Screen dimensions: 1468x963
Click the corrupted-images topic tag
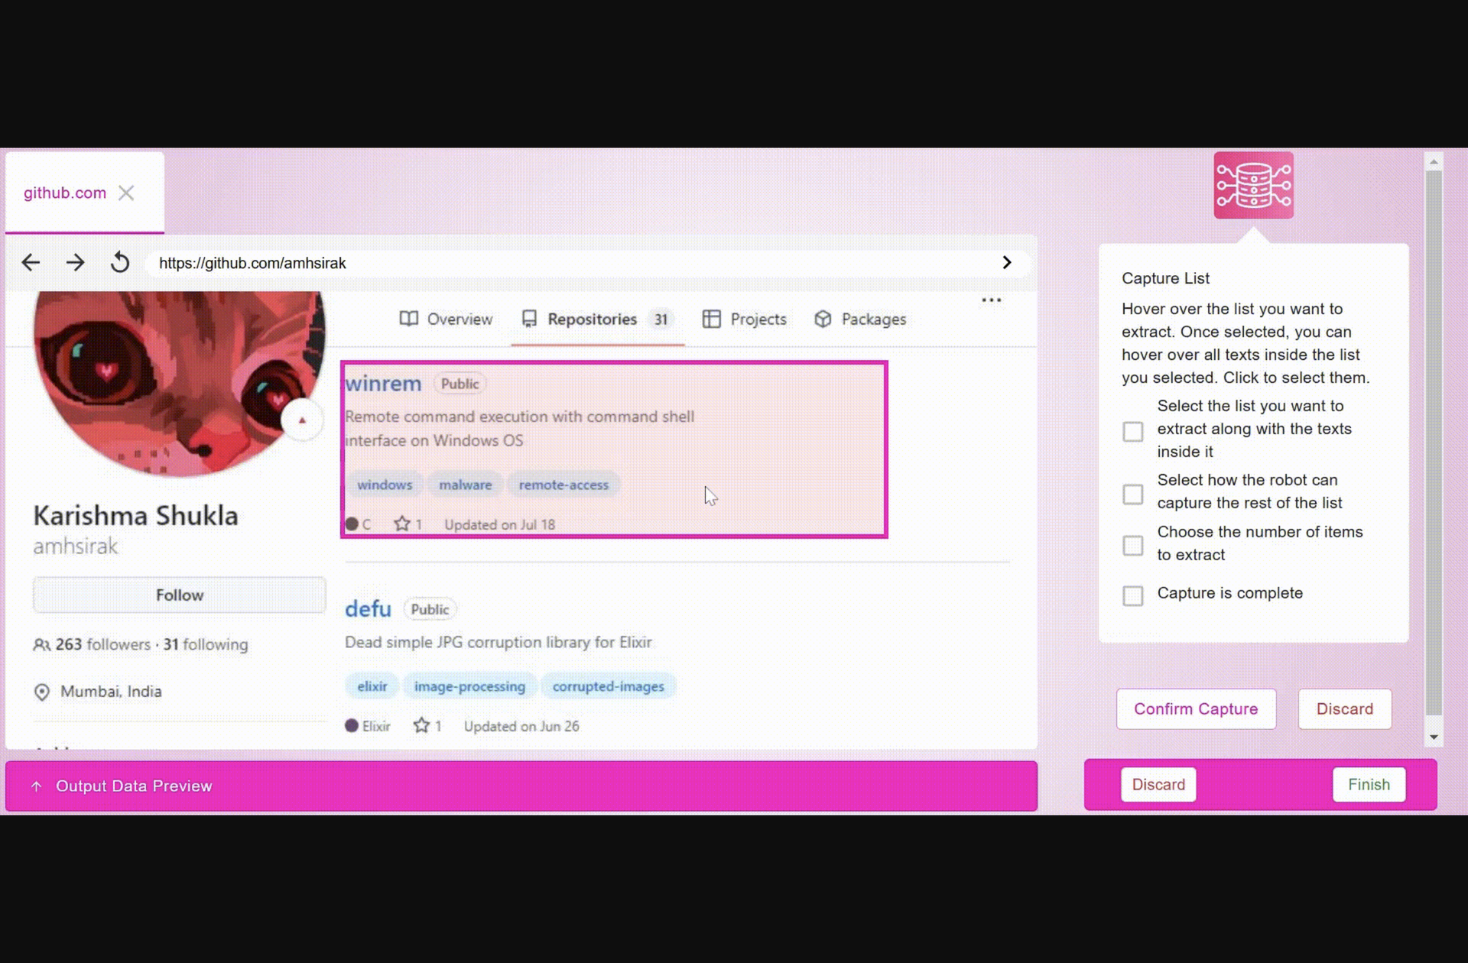click(609, 686)
